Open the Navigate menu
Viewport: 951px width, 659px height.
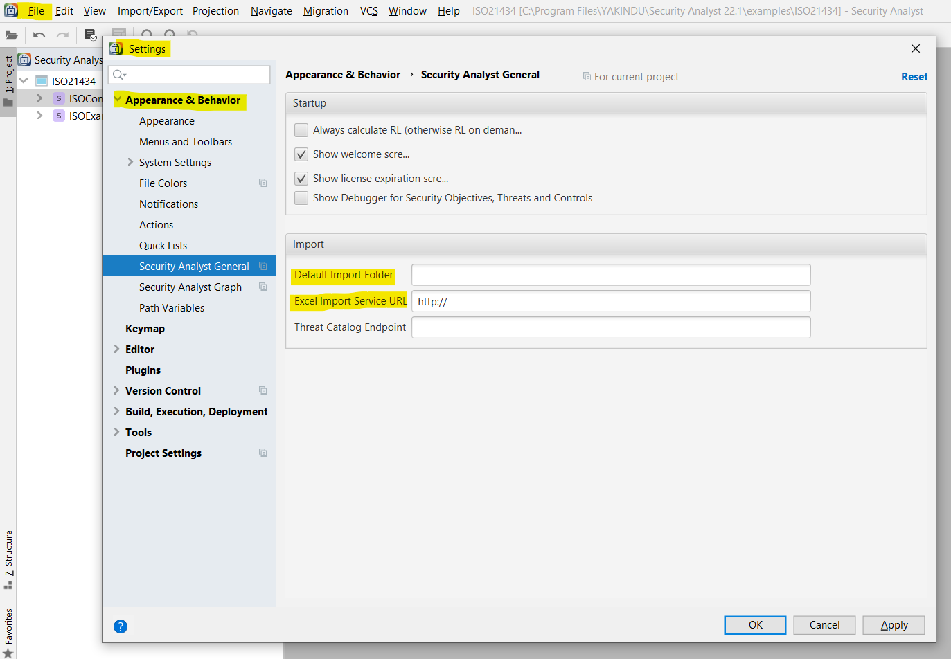271,10
